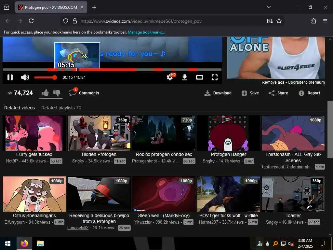Click the red video progress bar
This screenshot has width=333, height=250.
coord(112,70)
